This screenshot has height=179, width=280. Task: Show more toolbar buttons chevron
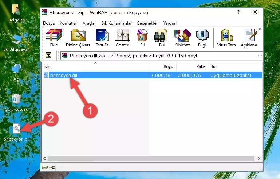260,29
